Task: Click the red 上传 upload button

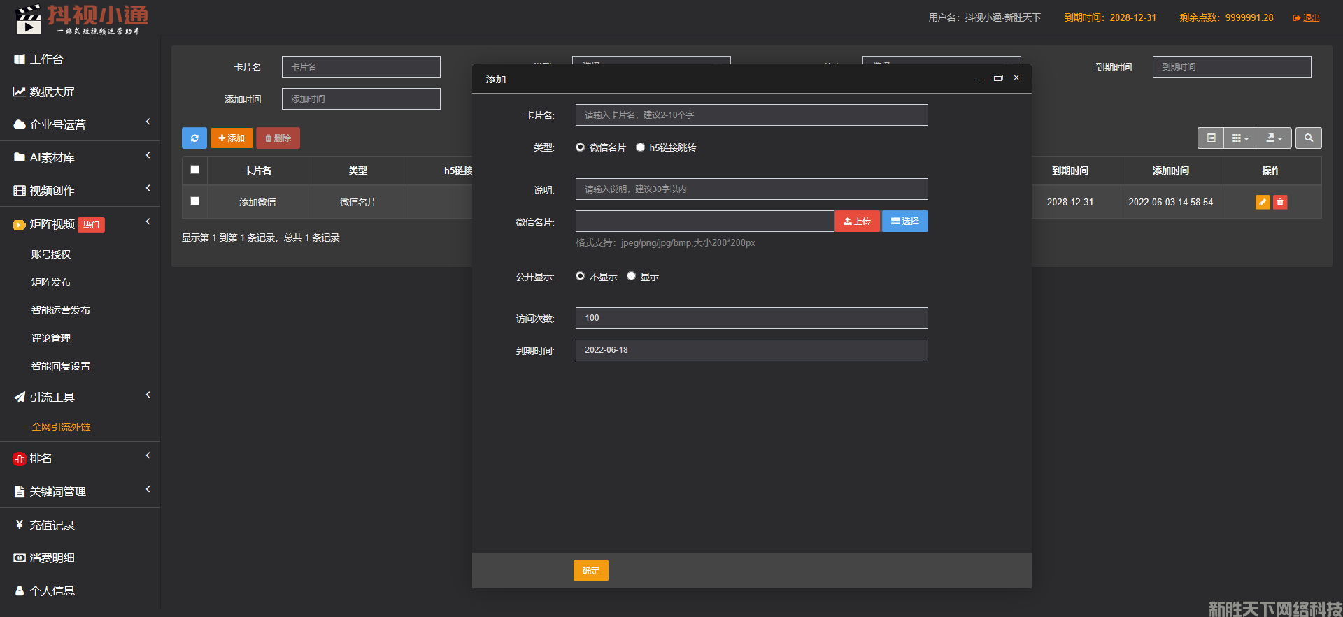Action: 857,222
